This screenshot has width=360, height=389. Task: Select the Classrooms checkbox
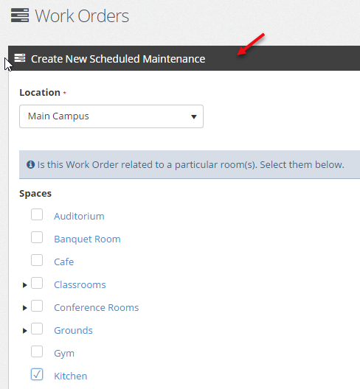(37, 283)
